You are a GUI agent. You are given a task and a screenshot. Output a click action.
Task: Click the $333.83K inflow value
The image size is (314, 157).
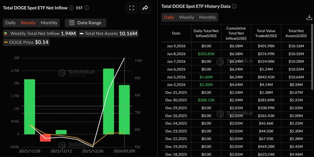click(x=206, y=54)
